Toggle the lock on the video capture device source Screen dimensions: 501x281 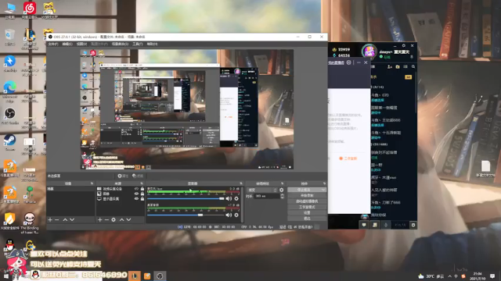pyautogui.click(x=142, y=189)
